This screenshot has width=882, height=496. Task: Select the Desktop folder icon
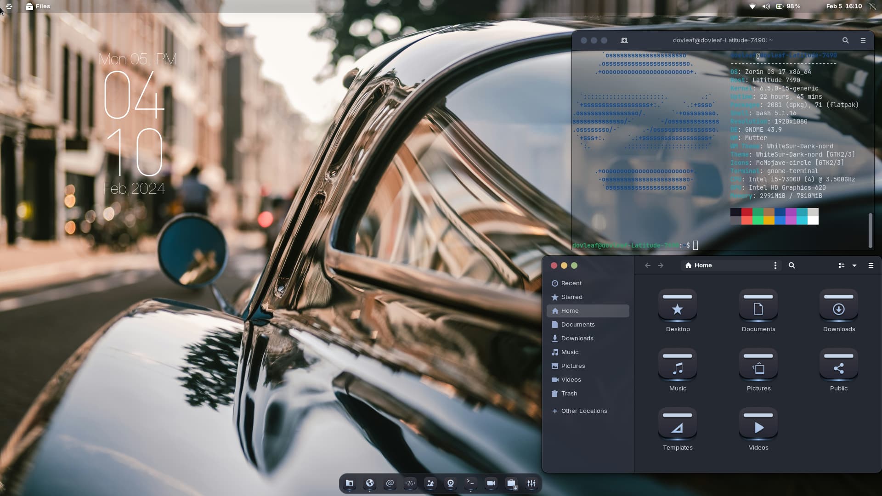pyautogui.click(x=678, y=305)
